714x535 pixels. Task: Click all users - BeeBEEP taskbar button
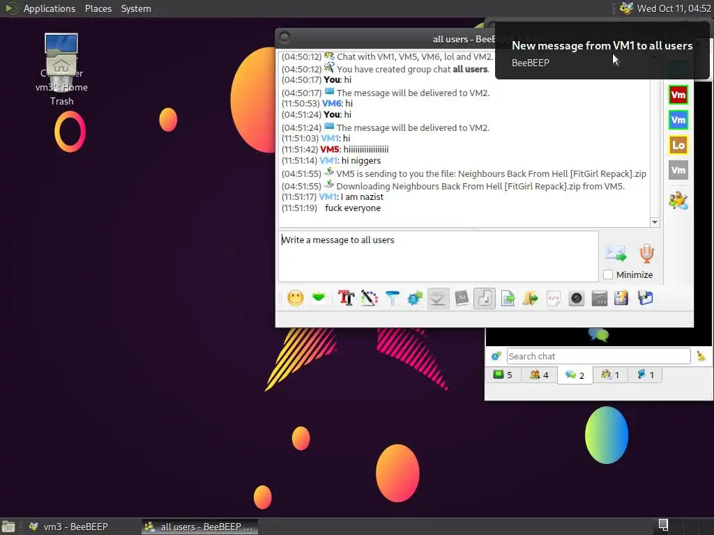click(x=199, y=527)
